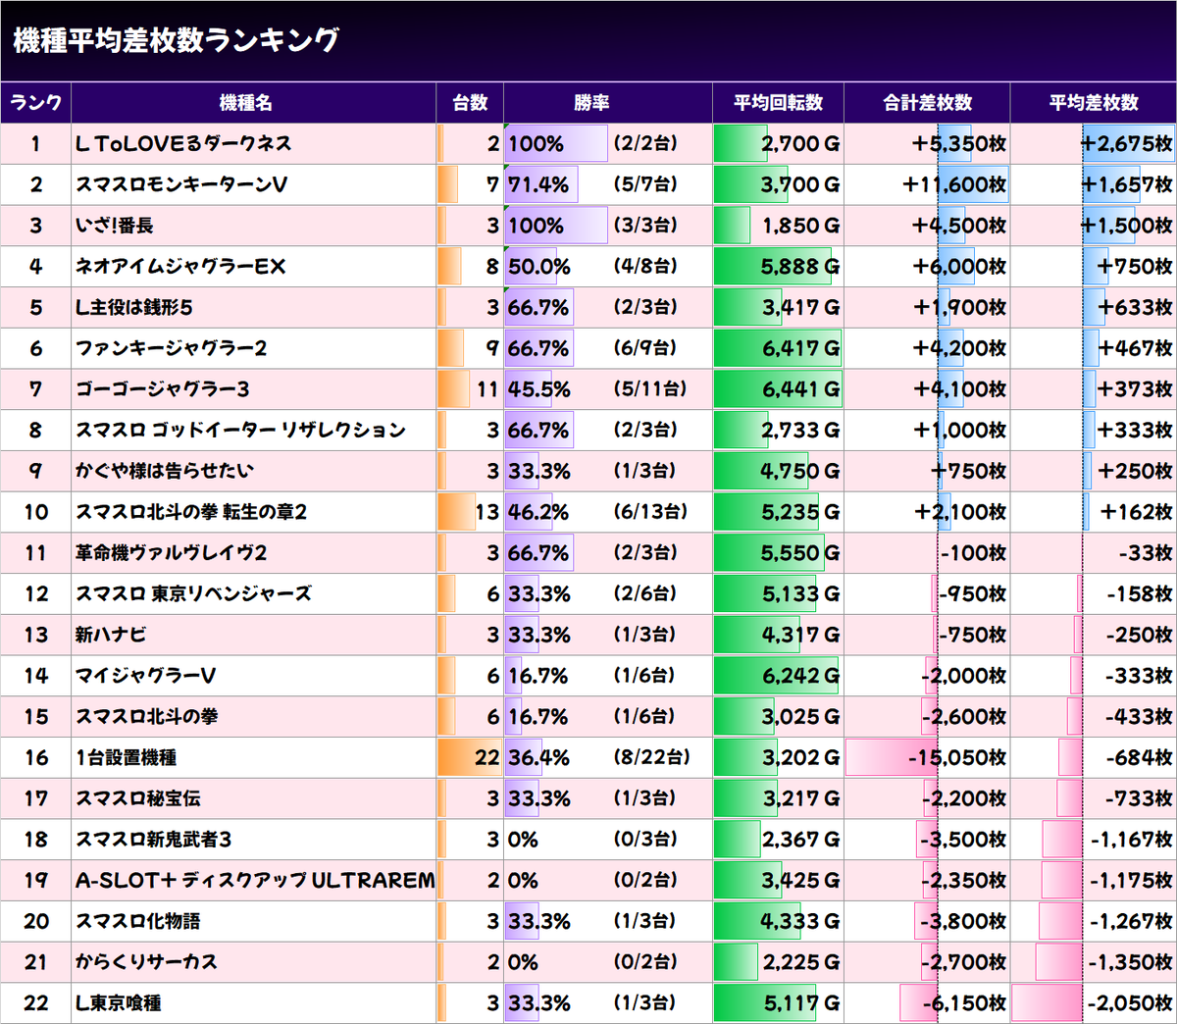Select machine name からくりサーカス
The width and height of the screenshot is (1177, 1024).
[146, 962]
